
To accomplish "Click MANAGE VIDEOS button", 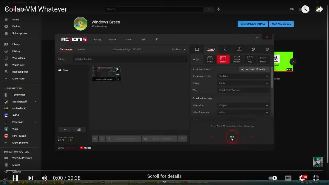I will pyautogui.click(x=281, y=24).
